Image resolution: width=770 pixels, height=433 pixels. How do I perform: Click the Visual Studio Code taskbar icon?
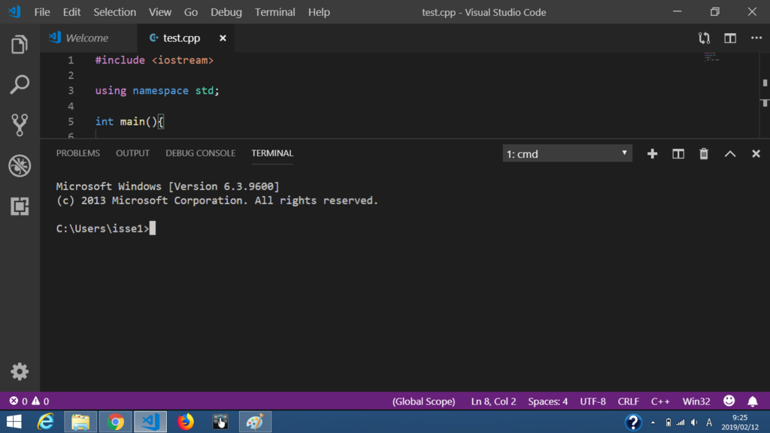[x=150, y=422]
